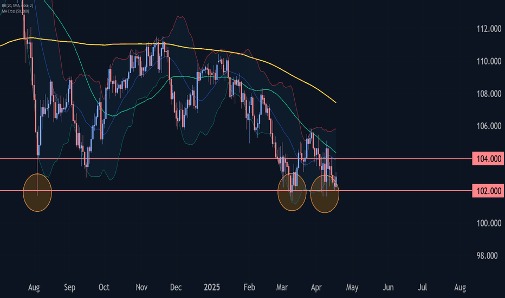Select the orange ellipse above the Mar label
The height and width of the screenshot is (298, 505).
point(292,192)
